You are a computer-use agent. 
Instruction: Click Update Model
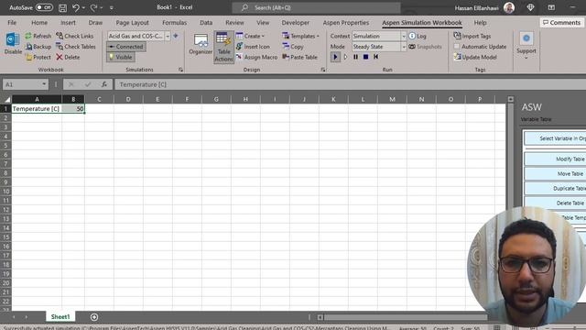475,57
